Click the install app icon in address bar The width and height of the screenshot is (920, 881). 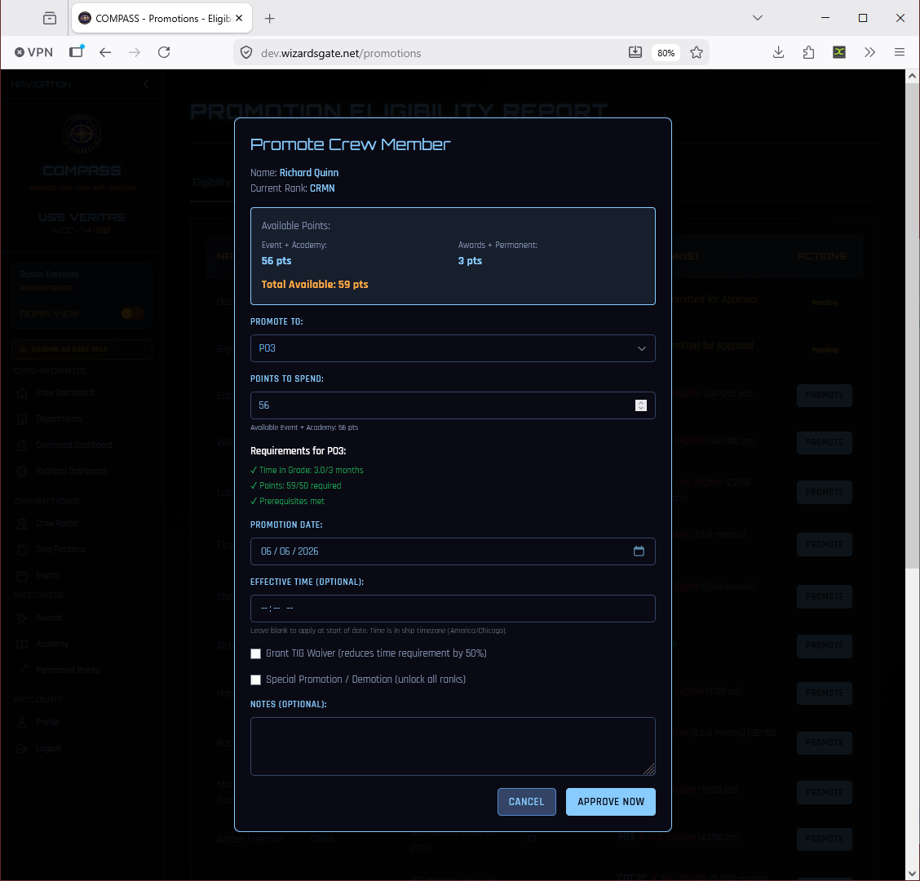(635, 52)
